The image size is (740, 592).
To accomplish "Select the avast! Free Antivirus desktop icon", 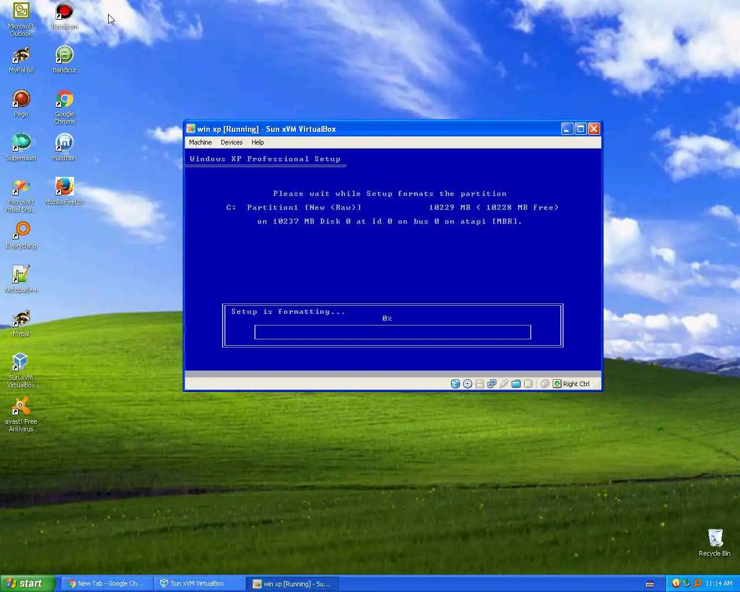I will click(x=21, y=415).
